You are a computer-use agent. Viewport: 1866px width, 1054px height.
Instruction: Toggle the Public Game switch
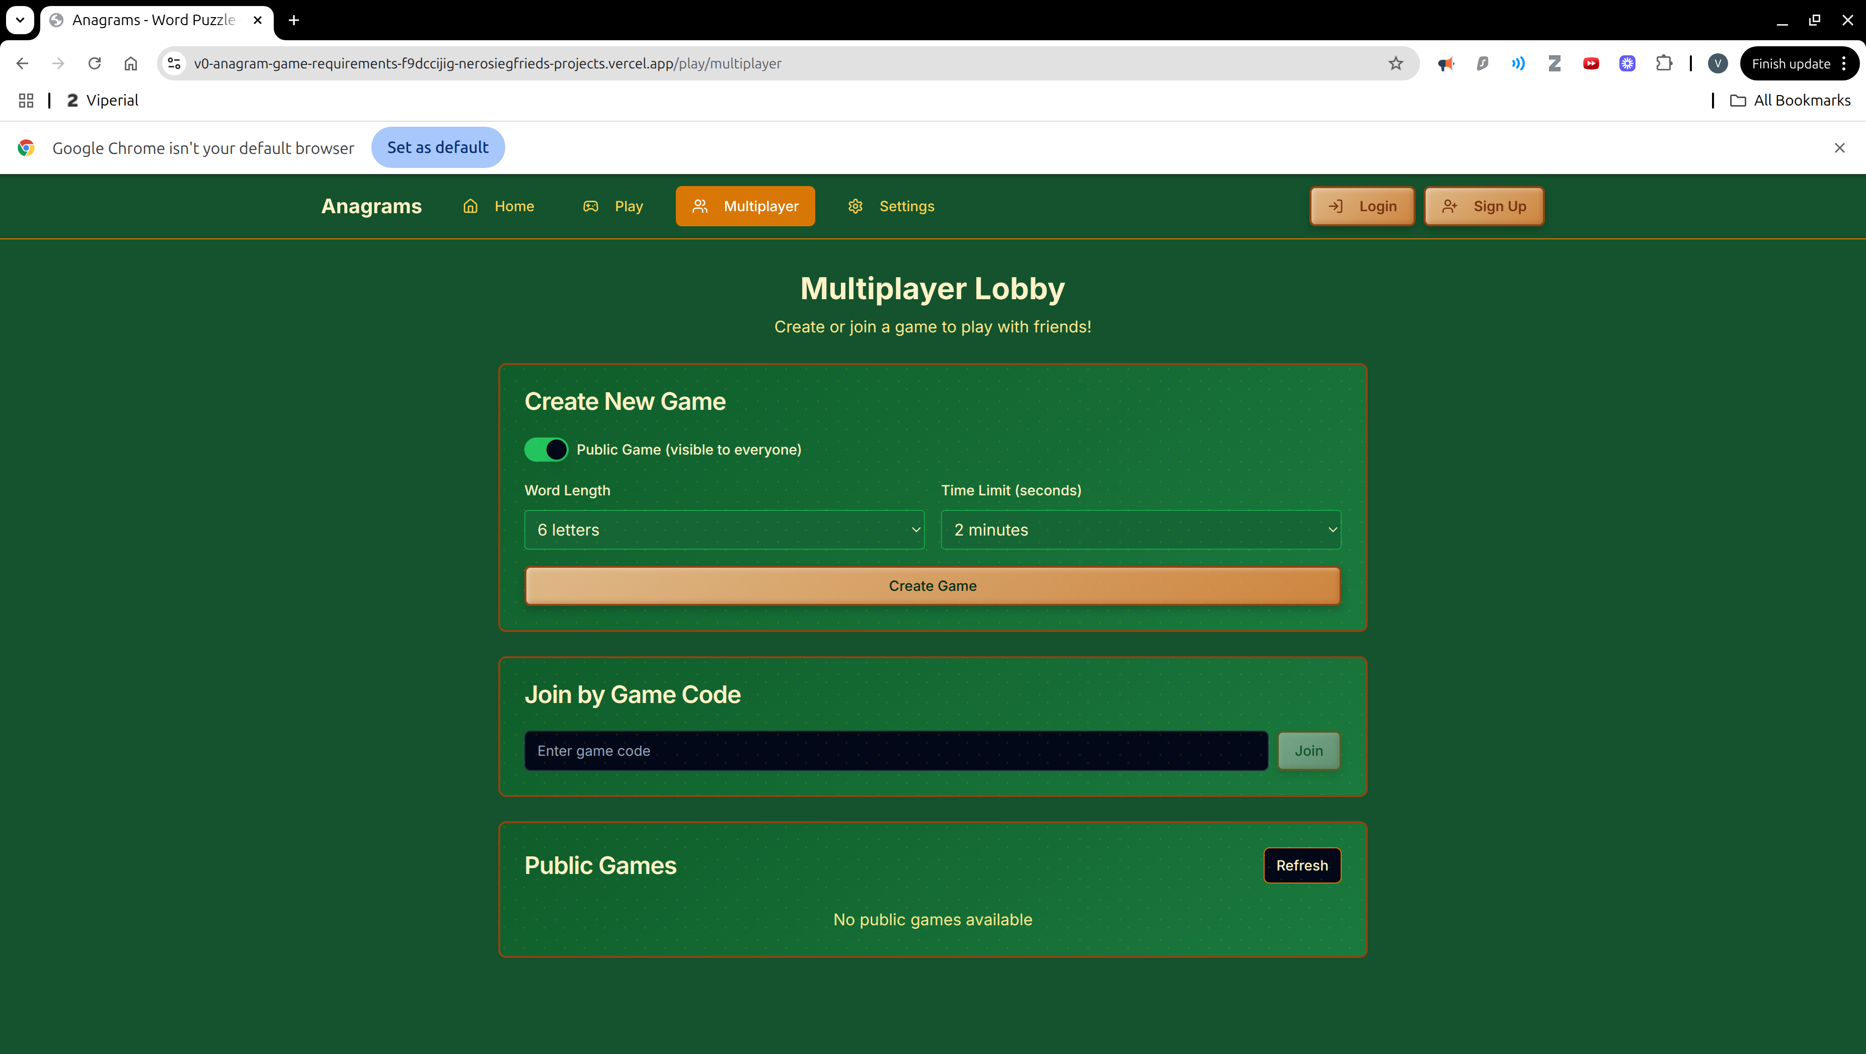click(546, 450)
